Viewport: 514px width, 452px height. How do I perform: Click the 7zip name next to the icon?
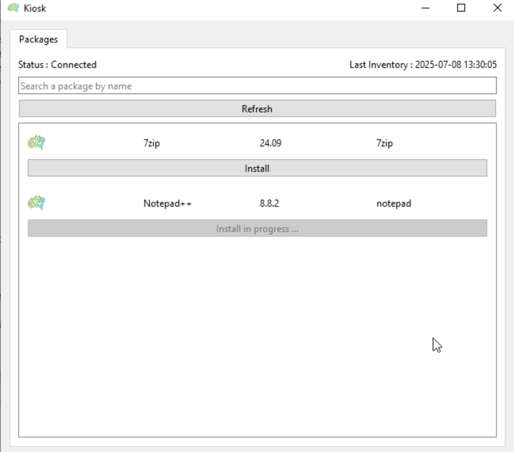tap(152, 143)
